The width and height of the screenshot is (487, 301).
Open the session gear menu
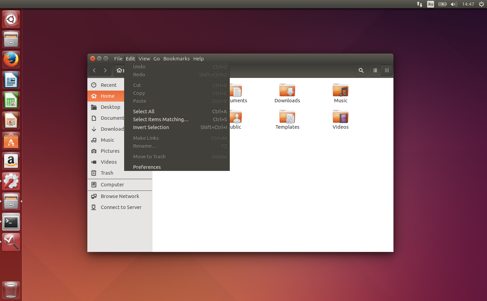point(481,4)
